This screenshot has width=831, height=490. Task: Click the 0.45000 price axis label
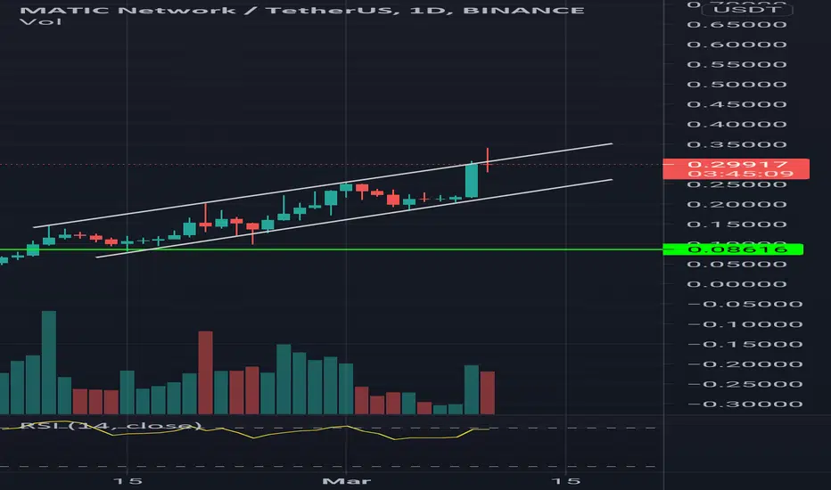736,104
